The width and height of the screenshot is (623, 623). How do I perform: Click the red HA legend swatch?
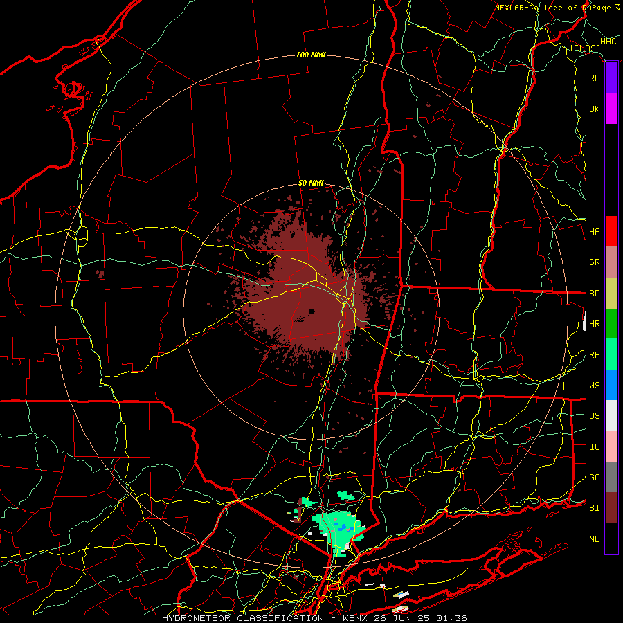click(x=611, y=231)
